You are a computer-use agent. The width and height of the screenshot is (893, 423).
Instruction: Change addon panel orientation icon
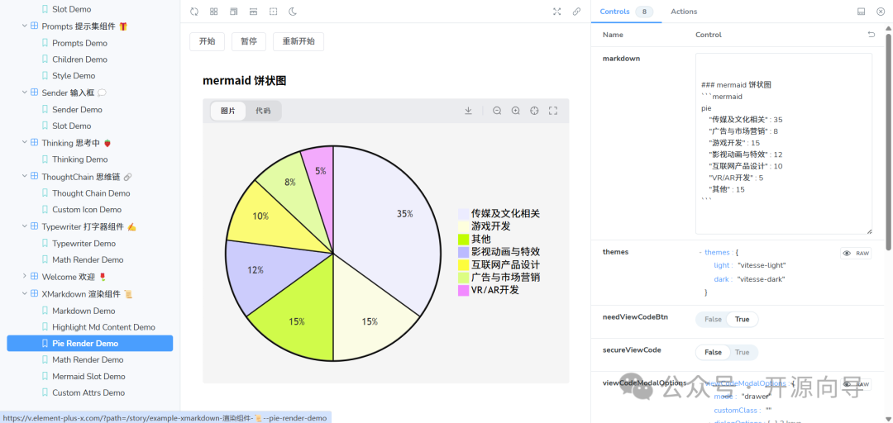(x=862, y=12)
